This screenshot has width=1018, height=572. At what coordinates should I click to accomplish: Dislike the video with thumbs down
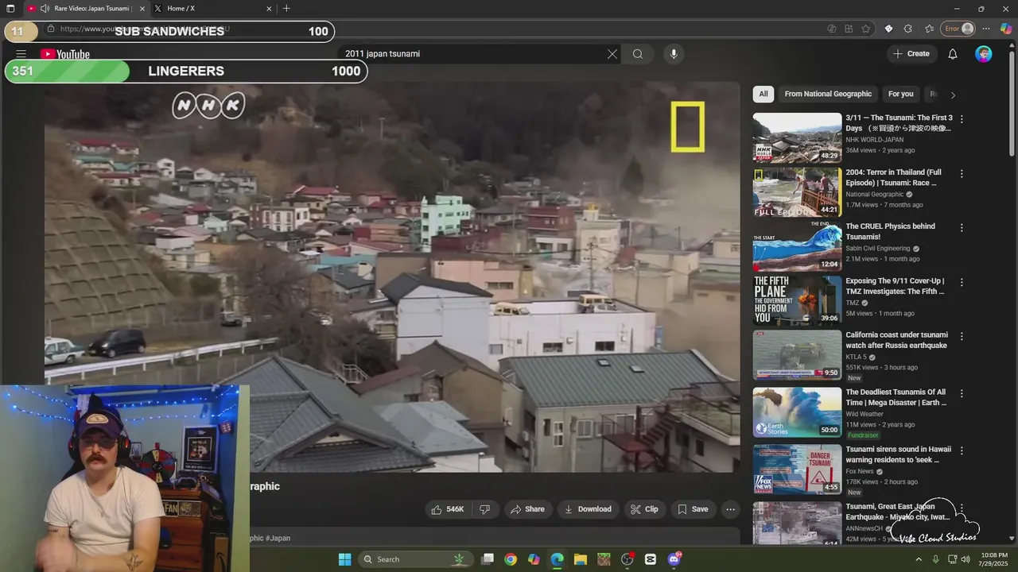point(484,509)
